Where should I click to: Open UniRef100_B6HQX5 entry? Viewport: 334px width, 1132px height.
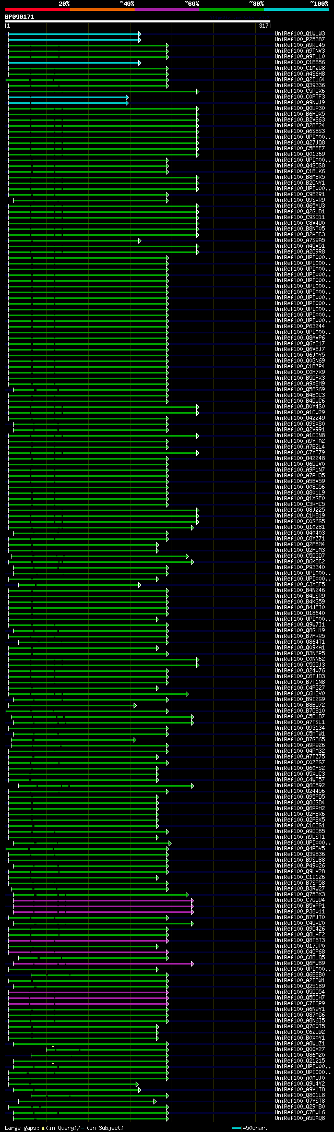pyautogui.click(x=300, y=114)
